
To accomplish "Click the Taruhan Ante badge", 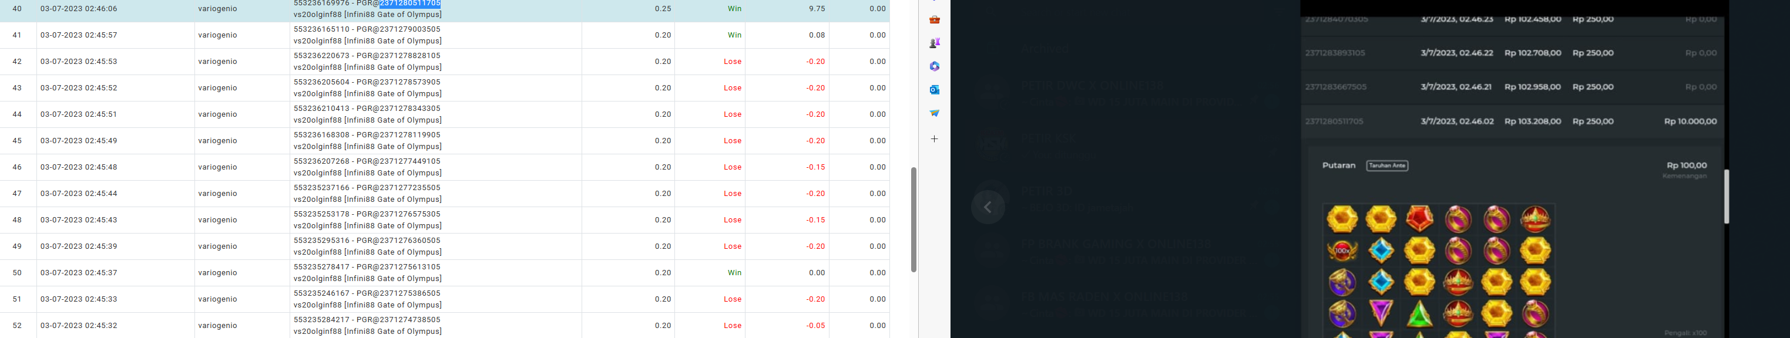I will tap(1387, 165).
